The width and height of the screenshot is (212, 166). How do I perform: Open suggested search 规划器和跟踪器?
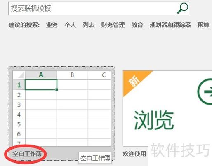point(170,25)
